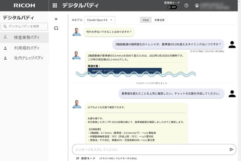Click the buddy avatar beside 以下のような文面 reply
Image resolution: width=241 pixels, height=161 pixels.
click(77, 104)
